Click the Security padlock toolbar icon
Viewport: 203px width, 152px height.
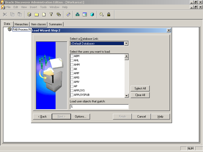click(109, 14)
